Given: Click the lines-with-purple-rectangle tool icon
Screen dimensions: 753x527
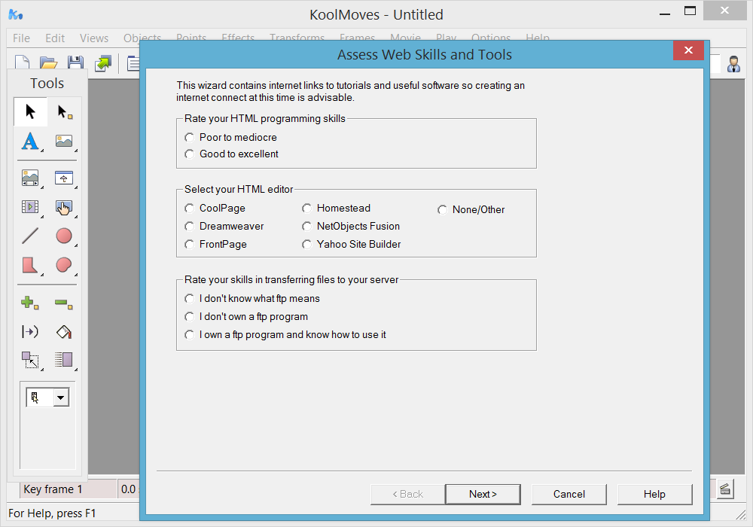Looking at the screenshot, I should coord(64,360).
